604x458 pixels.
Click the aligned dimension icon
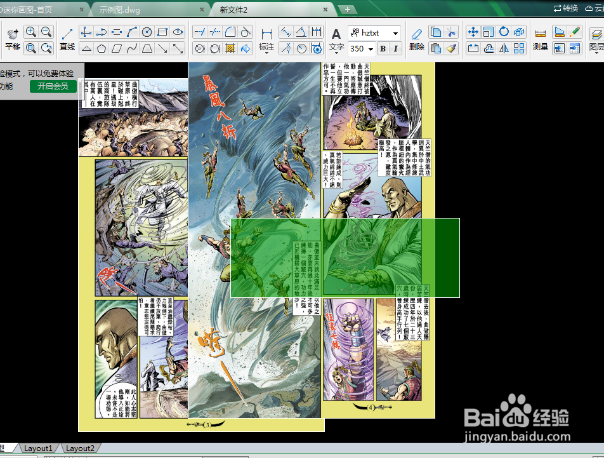coord(286,32)
